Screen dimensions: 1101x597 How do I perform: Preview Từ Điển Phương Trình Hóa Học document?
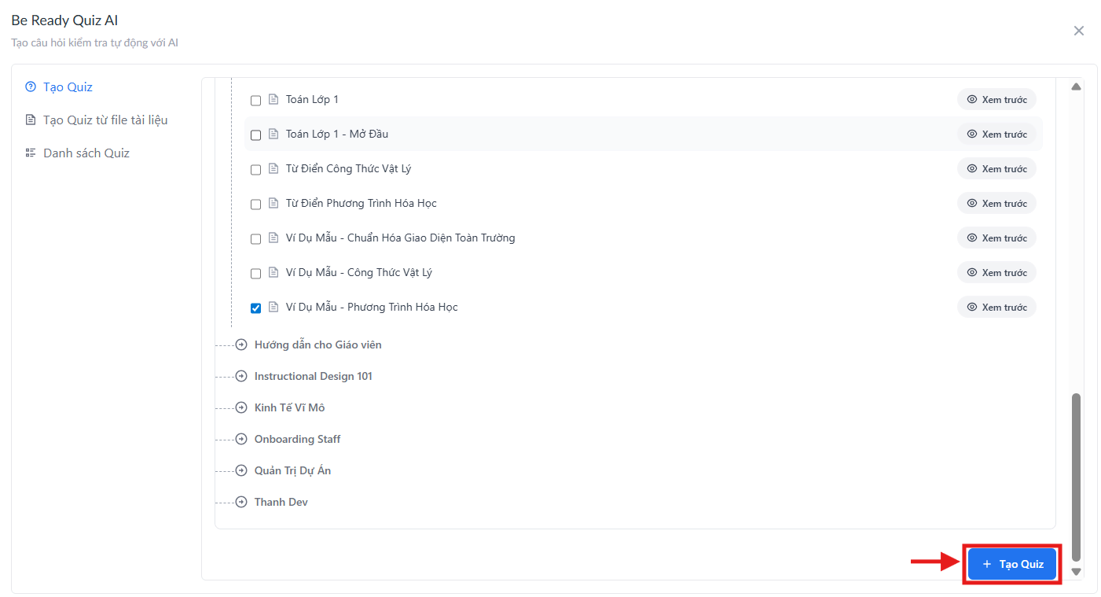pos(996,204)
